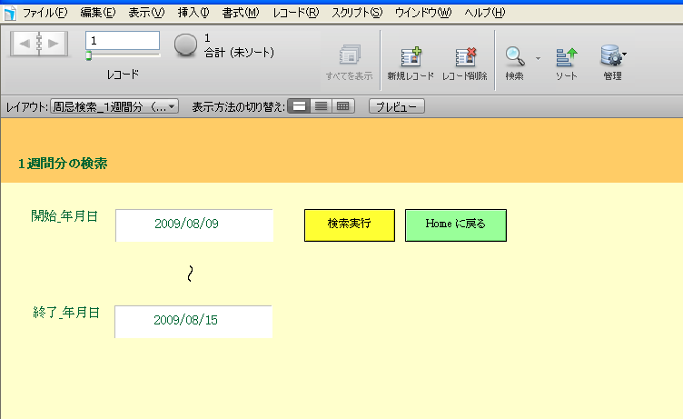Click the Find (検索) magnifier icon

tap(515, 56)
